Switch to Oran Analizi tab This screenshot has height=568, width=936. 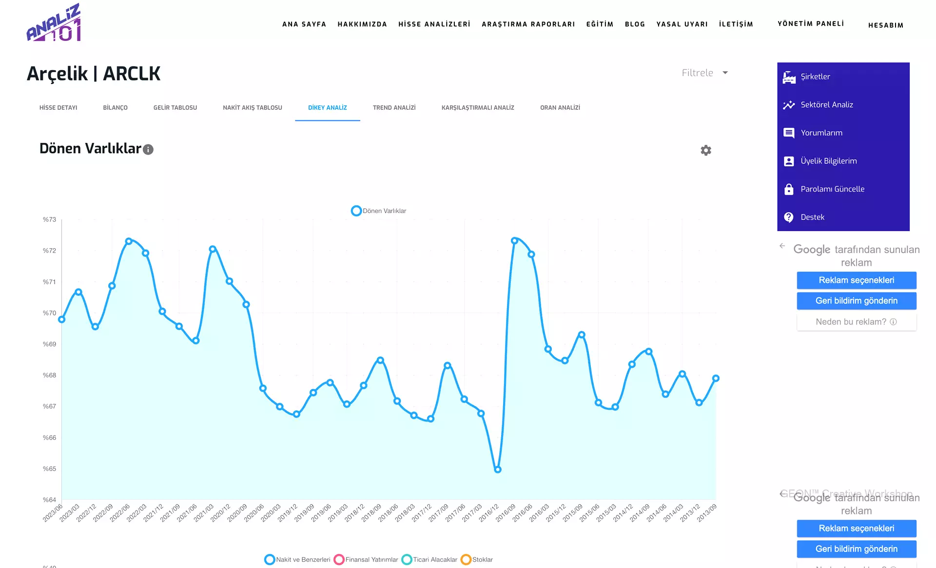[x=560, y=108]
